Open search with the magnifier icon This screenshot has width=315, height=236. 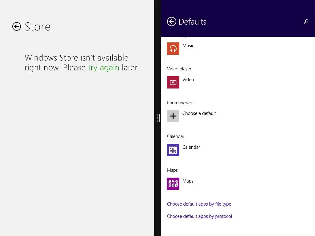[306, 22]
